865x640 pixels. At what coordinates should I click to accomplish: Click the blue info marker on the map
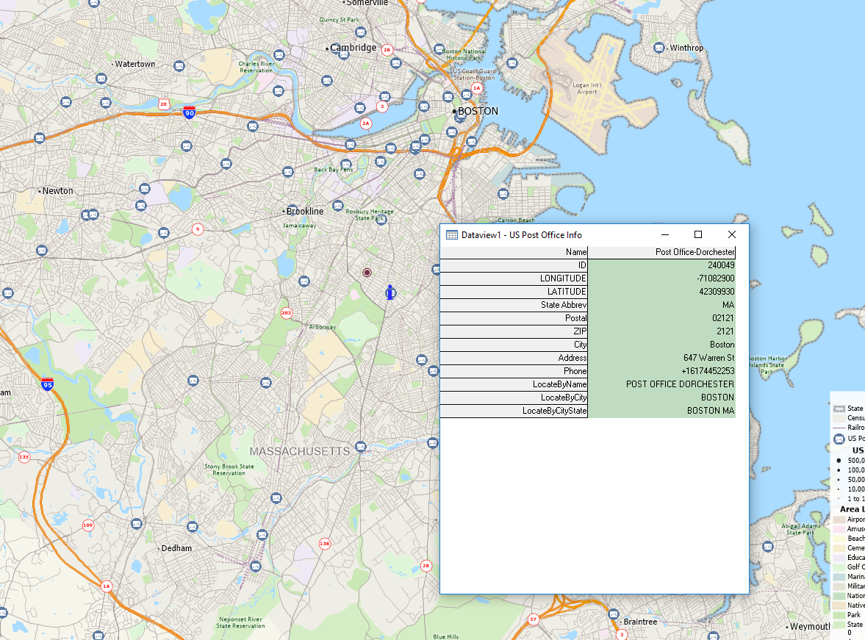390,292
